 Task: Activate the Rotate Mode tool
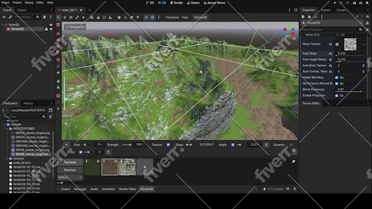point(71,17)
